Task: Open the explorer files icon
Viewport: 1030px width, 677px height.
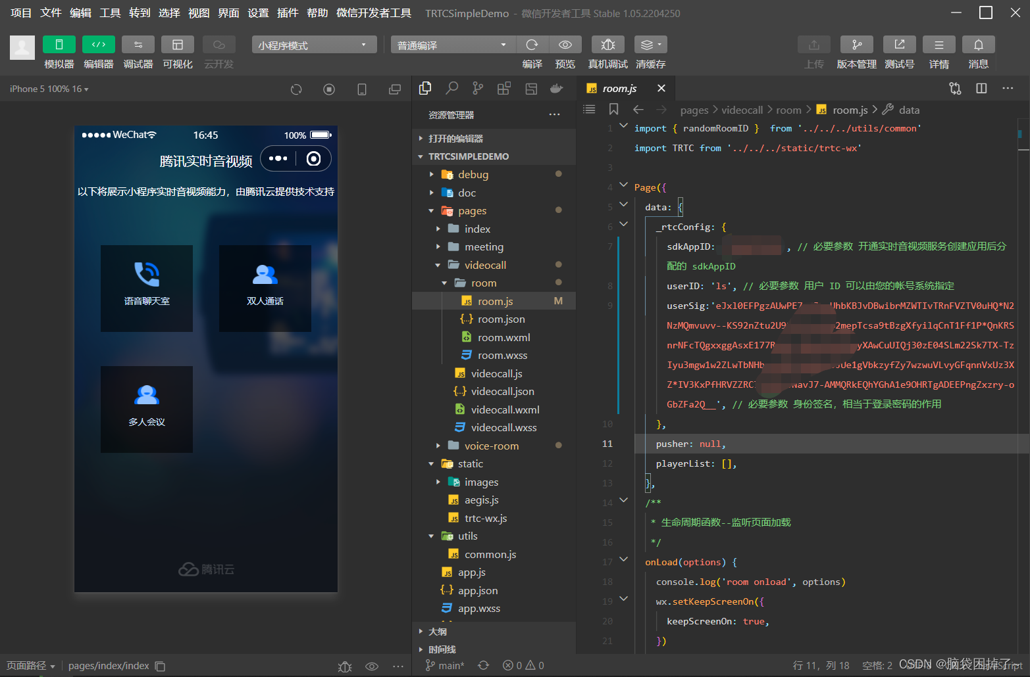Action: 425,88
